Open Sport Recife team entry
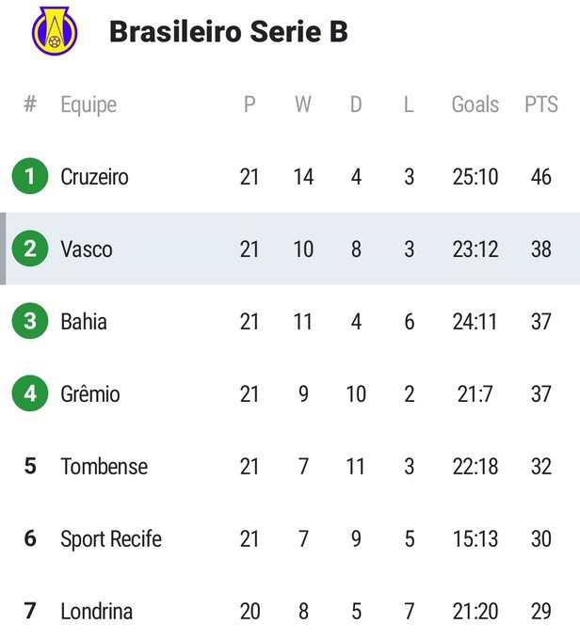Viewport: 580px width, 640px height. 111,538
